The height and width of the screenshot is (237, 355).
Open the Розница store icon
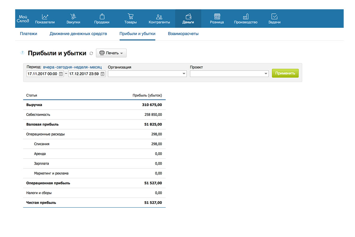pos(217,17)
